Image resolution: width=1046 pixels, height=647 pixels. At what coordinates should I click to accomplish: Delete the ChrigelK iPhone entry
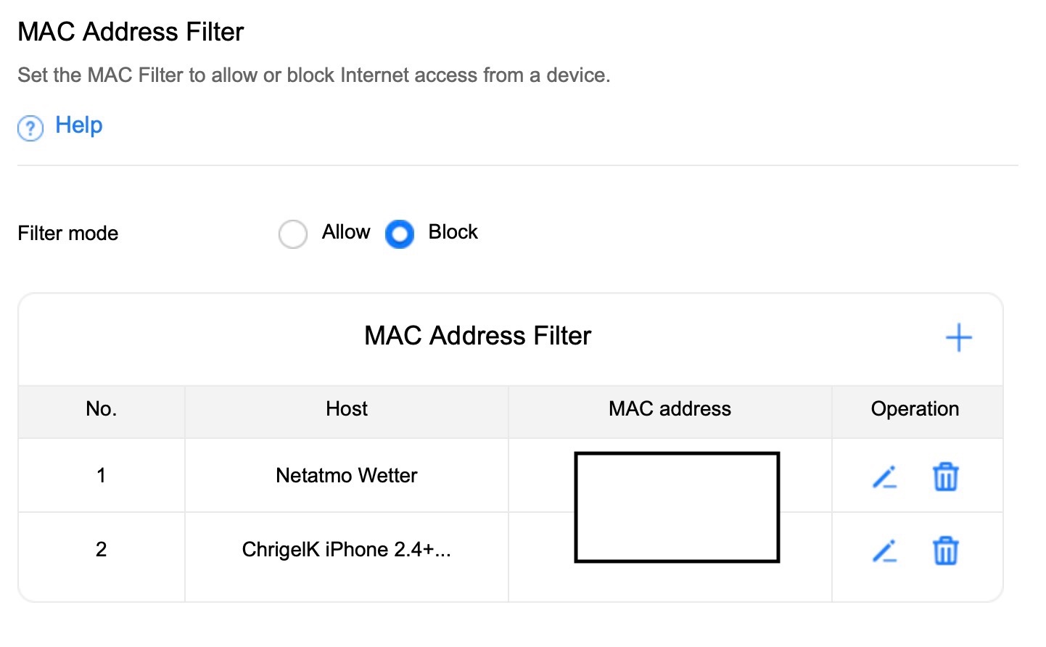945,551
